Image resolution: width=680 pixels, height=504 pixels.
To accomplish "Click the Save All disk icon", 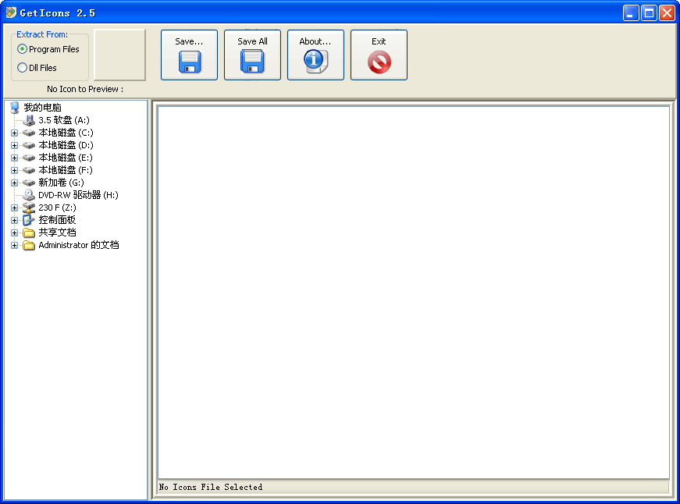I will pyautogui.click(x=252, y=64).
